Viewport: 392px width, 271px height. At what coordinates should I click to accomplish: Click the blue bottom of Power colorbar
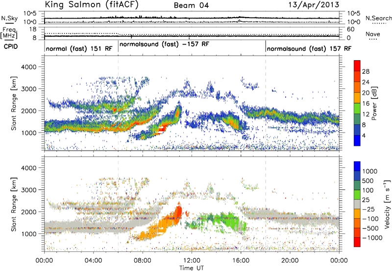[357, 140]
